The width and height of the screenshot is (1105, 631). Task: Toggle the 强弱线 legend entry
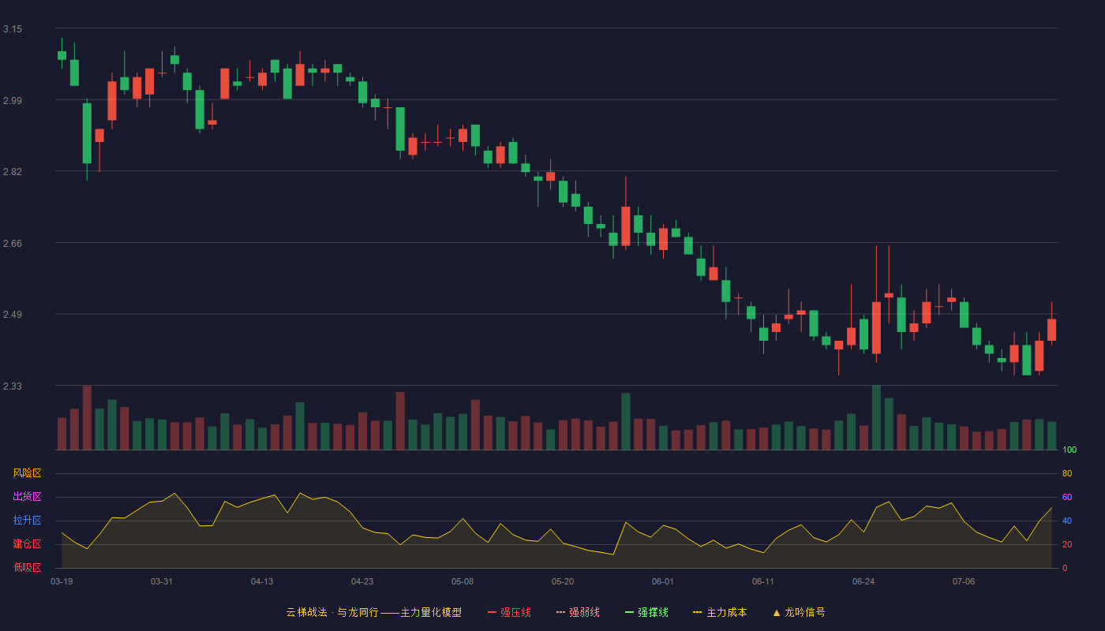point(578,612)
